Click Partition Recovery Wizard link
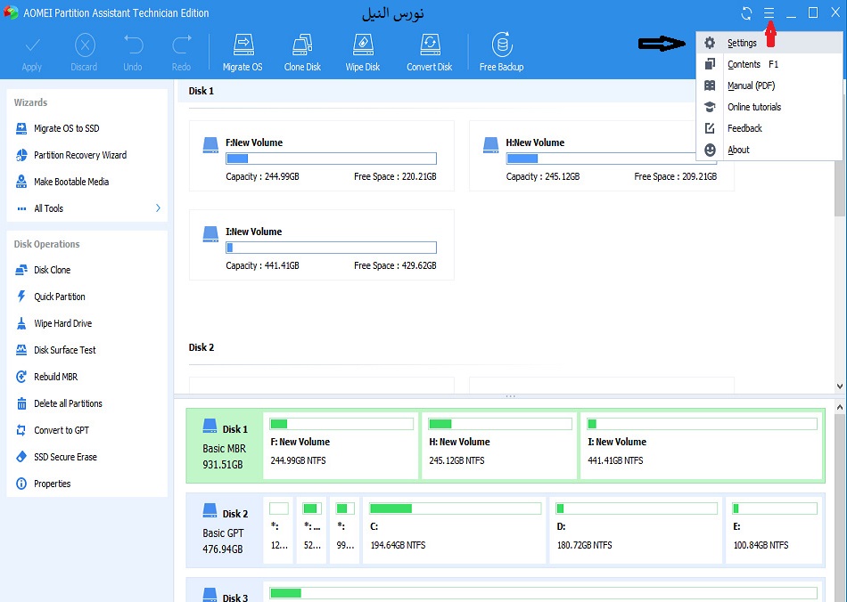The height and width of the screenshot is (602, 847). [x=79, y=155]
